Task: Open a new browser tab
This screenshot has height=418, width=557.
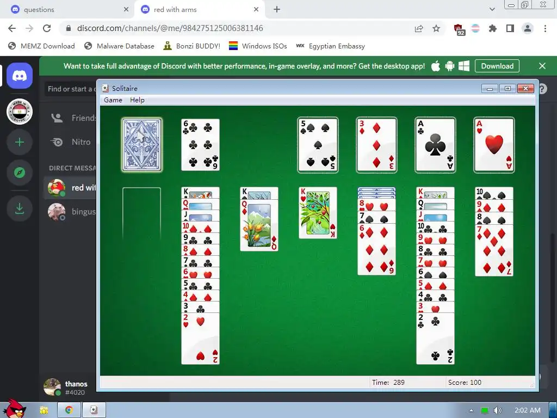Action: [277, 10]
